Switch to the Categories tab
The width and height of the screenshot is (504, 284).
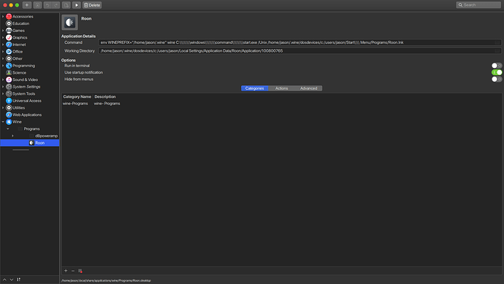point(255,88)
